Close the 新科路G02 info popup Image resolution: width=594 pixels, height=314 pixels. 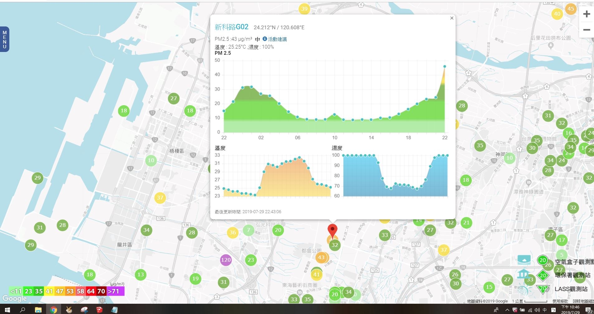(x=452, y=18)
